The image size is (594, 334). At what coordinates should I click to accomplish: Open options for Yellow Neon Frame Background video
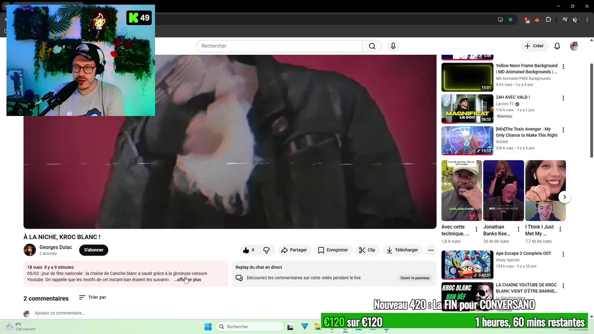click(x=563, y=67)
